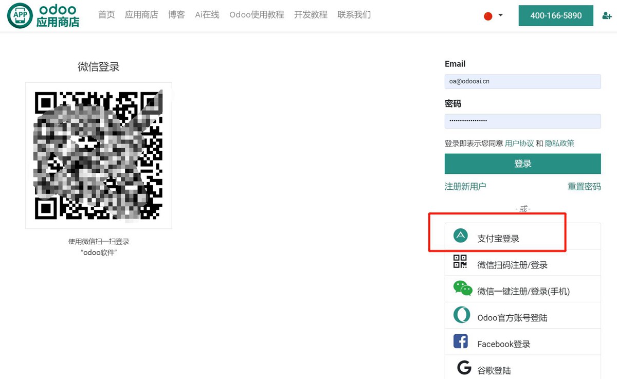Viewport: 617px width, 379px height.
Task: Click the 密码 label
Action: click(453, 103)
